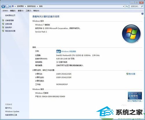
Task: Click the Windows 7 旗舰版 edition text
Action: point(43,25)
